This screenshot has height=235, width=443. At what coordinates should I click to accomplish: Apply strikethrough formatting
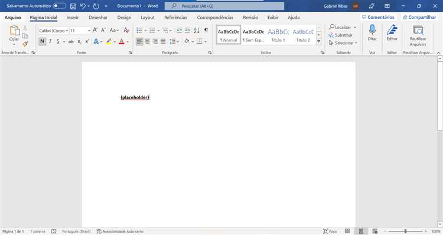[71, 41]
